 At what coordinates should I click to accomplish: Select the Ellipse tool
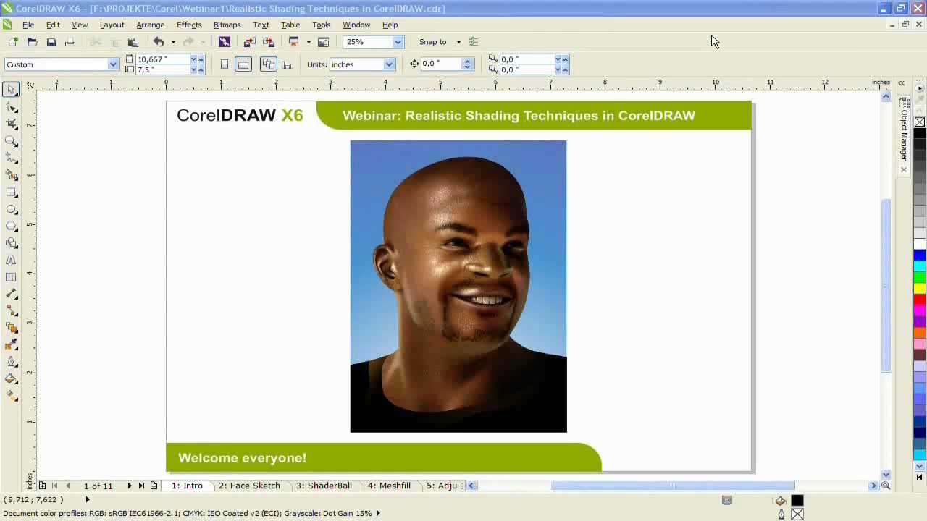pos(11,209)
